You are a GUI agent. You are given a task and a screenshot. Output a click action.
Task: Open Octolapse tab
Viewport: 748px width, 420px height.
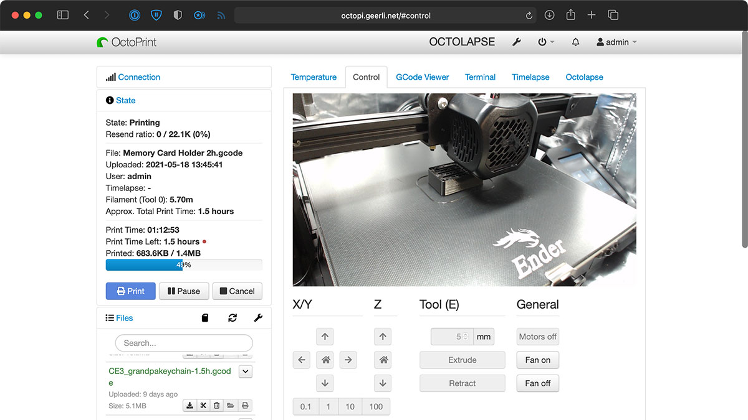pyautogui.click(x=584, y=77)
